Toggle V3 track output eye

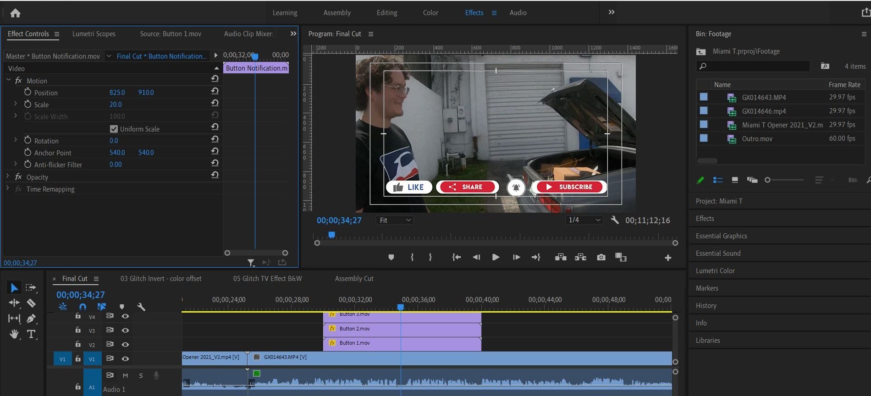tap(125, 330)
